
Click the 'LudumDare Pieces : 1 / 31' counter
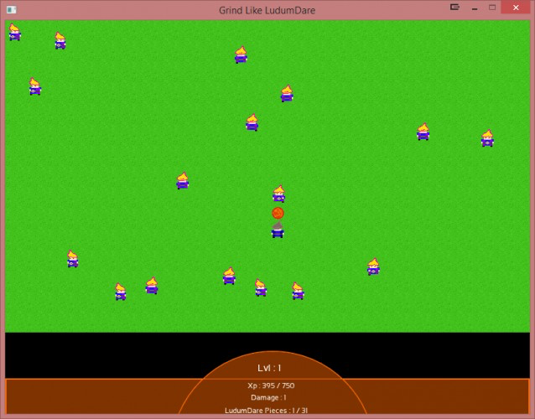coord(266,411)
